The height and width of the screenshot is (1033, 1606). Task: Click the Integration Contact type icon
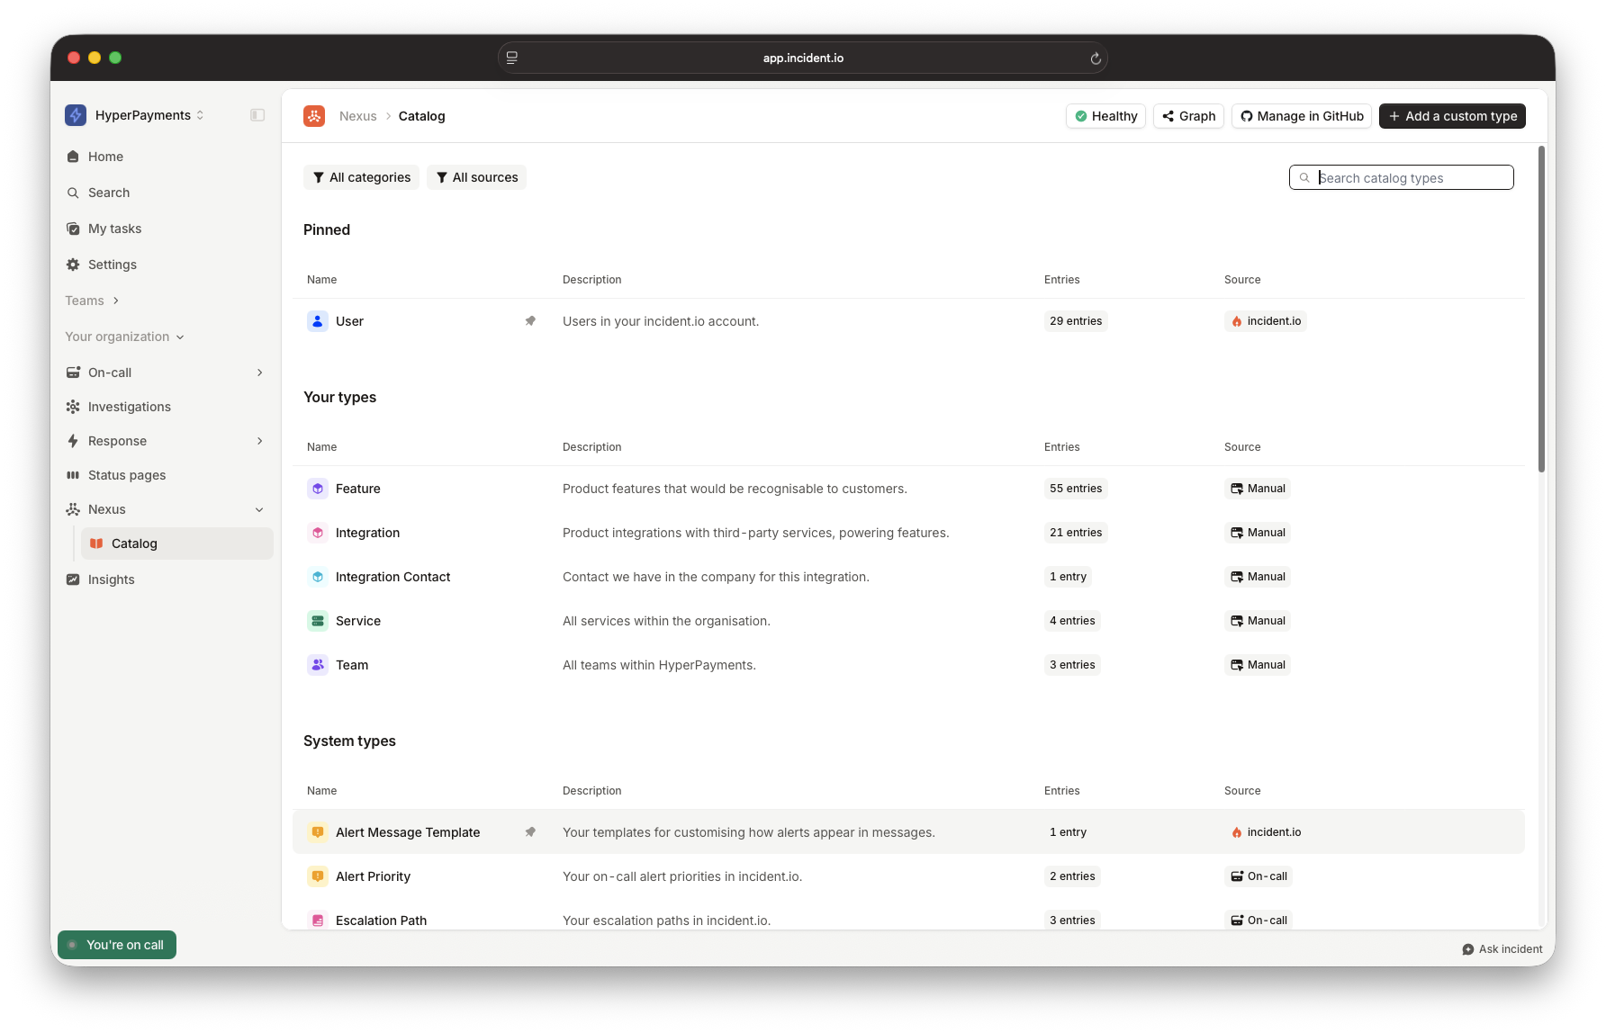pos(318,577)
